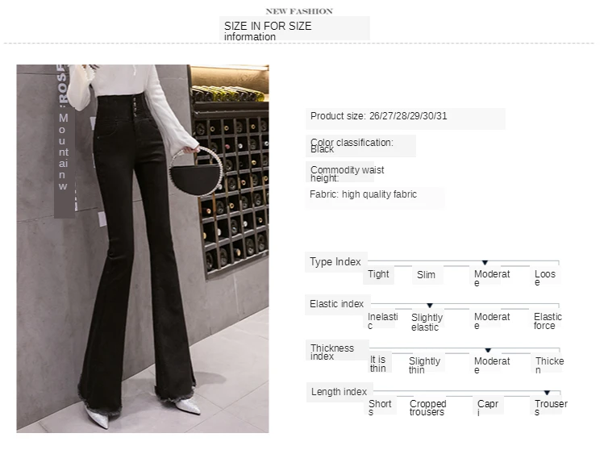Select the Elastic force option label
This screenshot has width=604, height=450.
coord(548,321)
